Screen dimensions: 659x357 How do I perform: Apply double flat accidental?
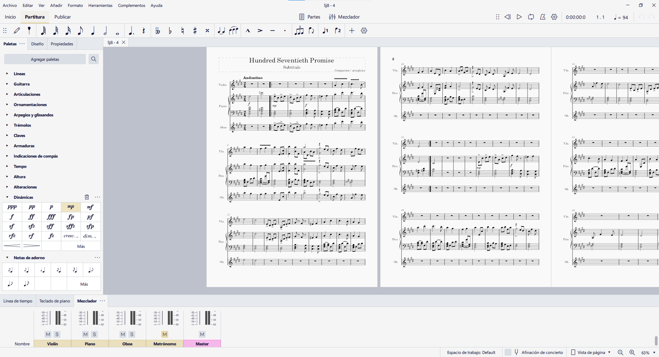click(x=158, y=31)
